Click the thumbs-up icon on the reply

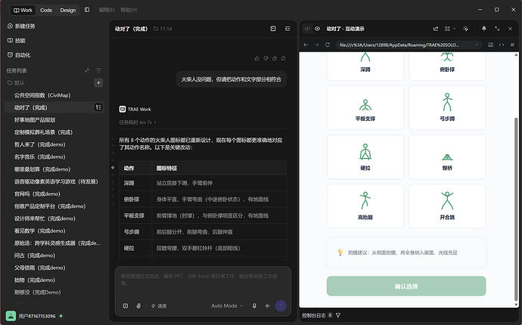[256, 58]
